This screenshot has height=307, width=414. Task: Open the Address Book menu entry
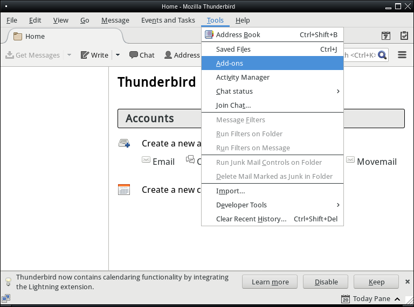click(272, 34)
